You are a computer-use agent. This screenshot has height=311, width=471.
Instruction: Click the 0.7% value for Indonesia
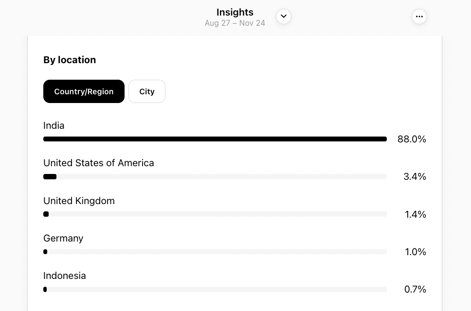tap(415, 289)
